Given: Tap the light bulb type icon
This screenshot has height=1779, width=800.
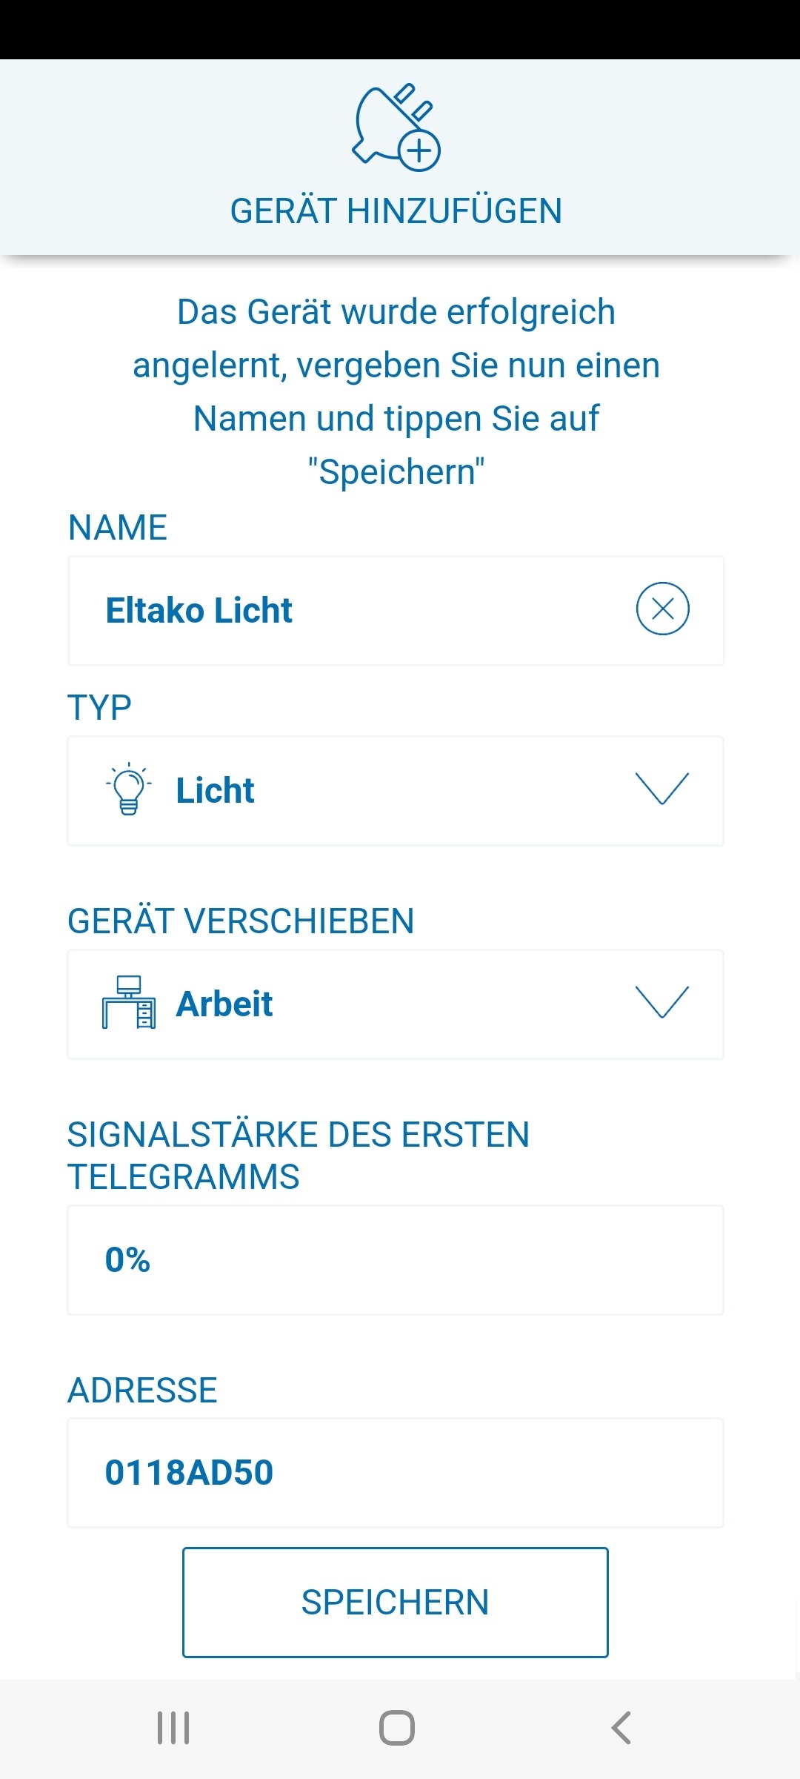Looking at the screenshot, I should [x=129, y=790].
